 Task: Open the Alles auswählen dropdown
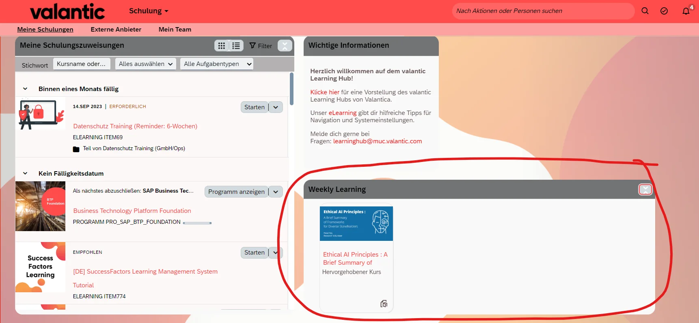(x=145, y=64)
